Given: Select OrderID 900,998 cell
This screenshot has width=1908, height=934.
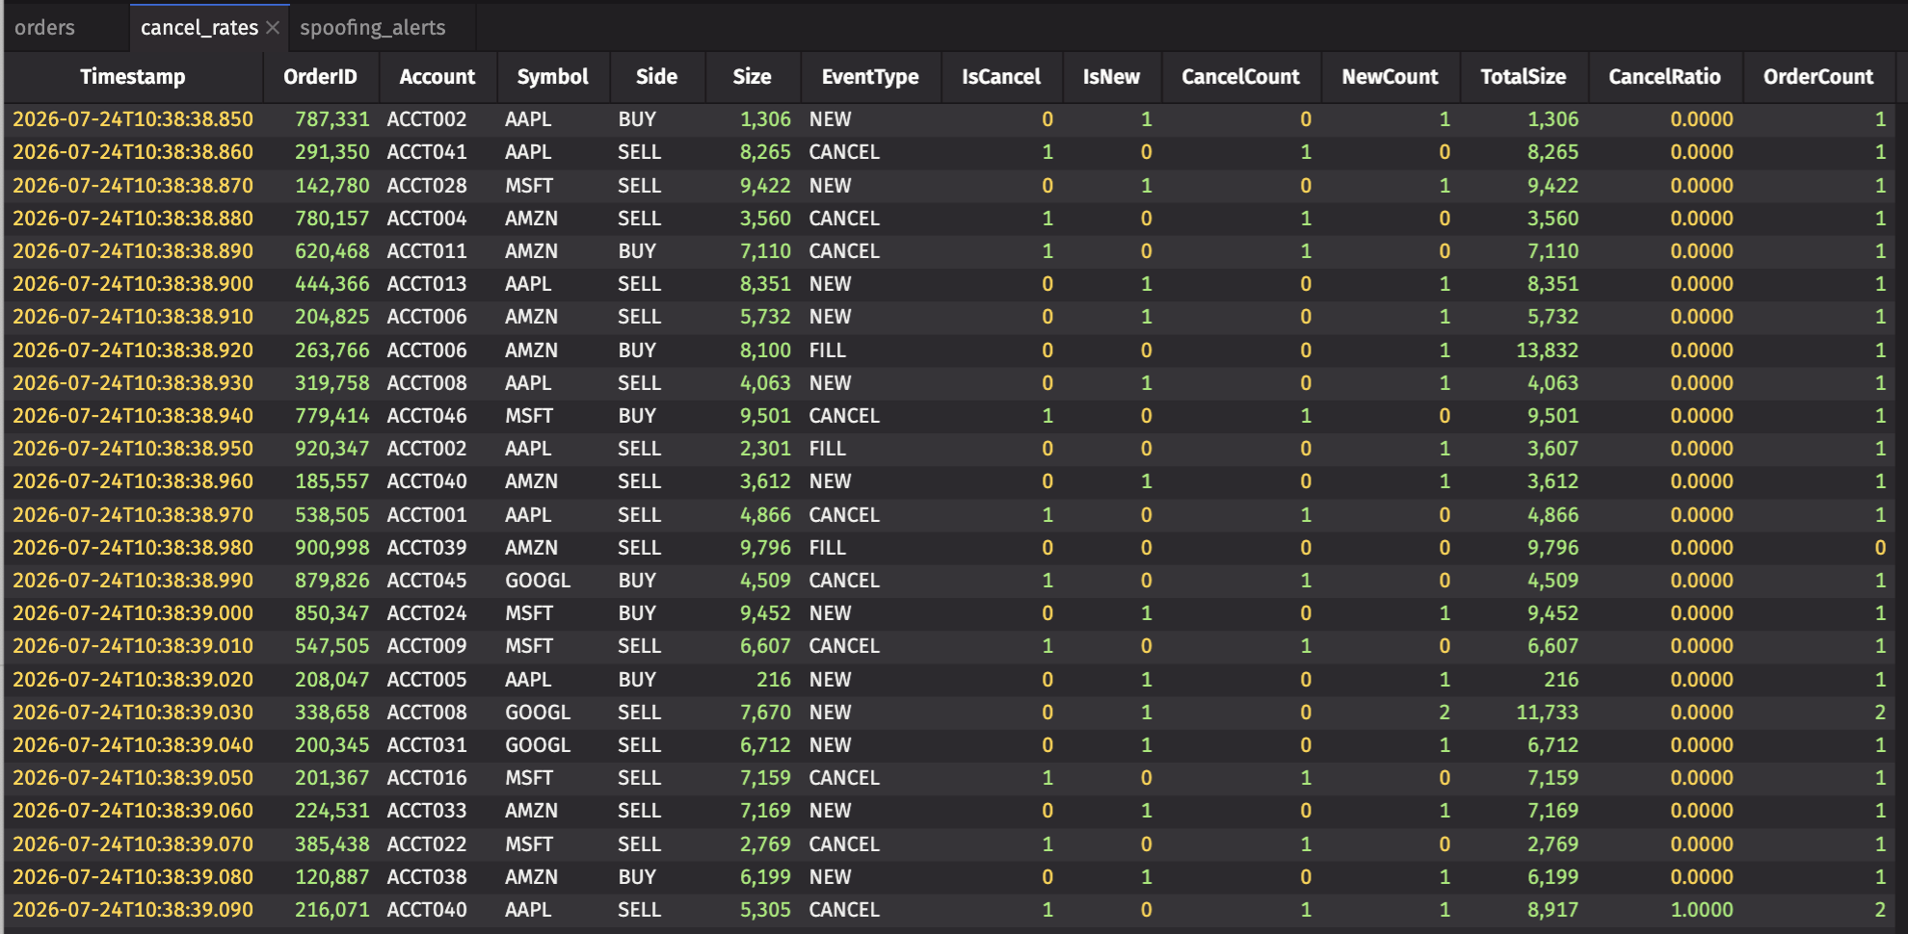Looking at the screenshot, I should (321, 548).
